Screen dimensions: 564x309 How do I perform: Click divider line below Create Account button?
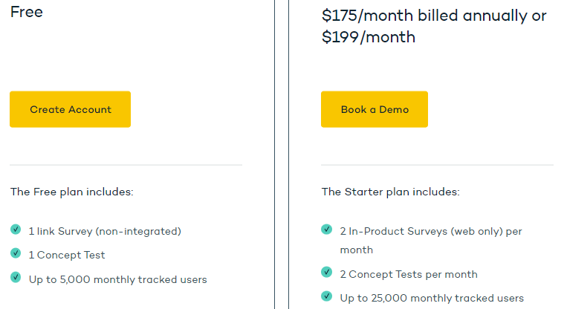pos(126,165)
